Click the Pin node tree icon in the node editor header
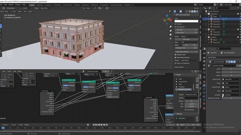241x135 pixels. (111, 71)
